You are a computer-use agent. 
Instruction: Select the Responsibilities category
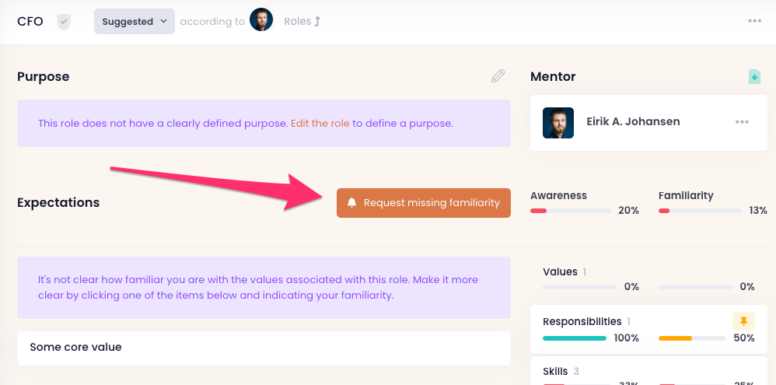pyautogui.click(x=582, y=321)
